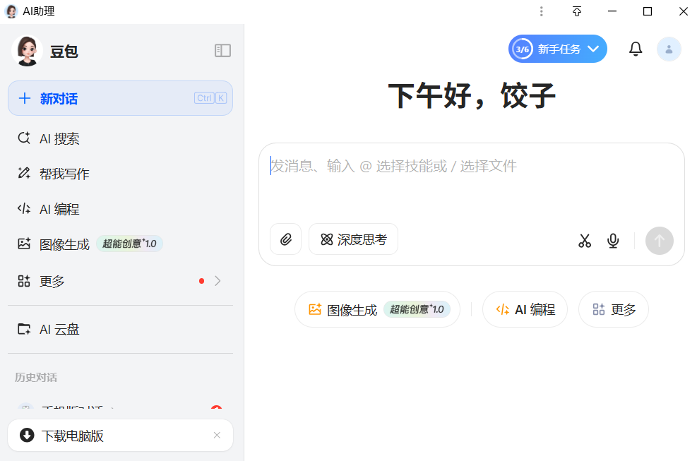
Task: Open AI 搜索 from the sidebar
Action: coord(121,138)
